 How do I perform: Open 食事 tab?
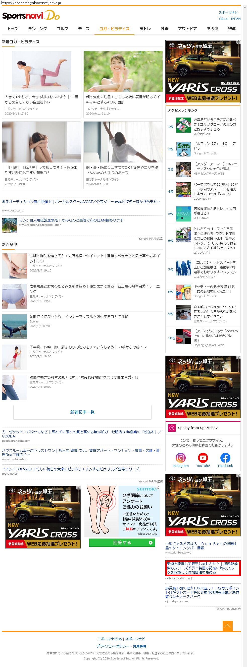[x=164, y=29]
